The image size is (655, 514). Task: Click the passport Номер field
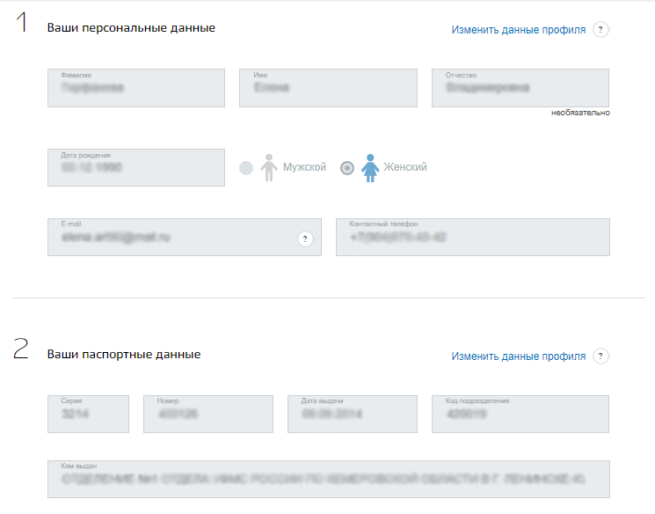[x=208, y=414]
